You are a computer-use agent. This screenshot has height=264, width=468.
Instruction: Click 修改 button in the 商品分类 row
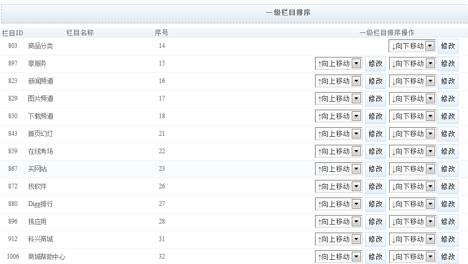448,46
